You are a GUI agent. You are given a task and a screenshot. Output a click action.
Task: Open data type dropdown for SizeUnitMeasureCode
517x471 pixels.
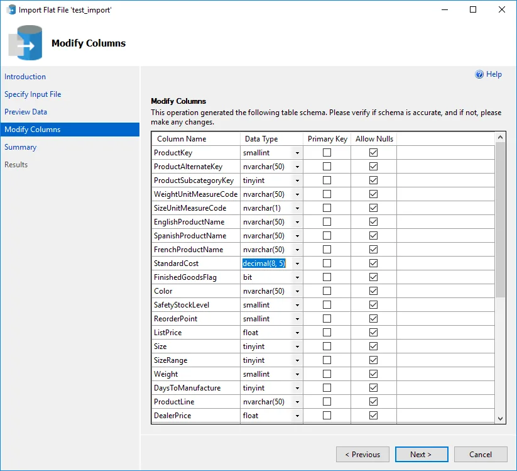pos(297,208)
